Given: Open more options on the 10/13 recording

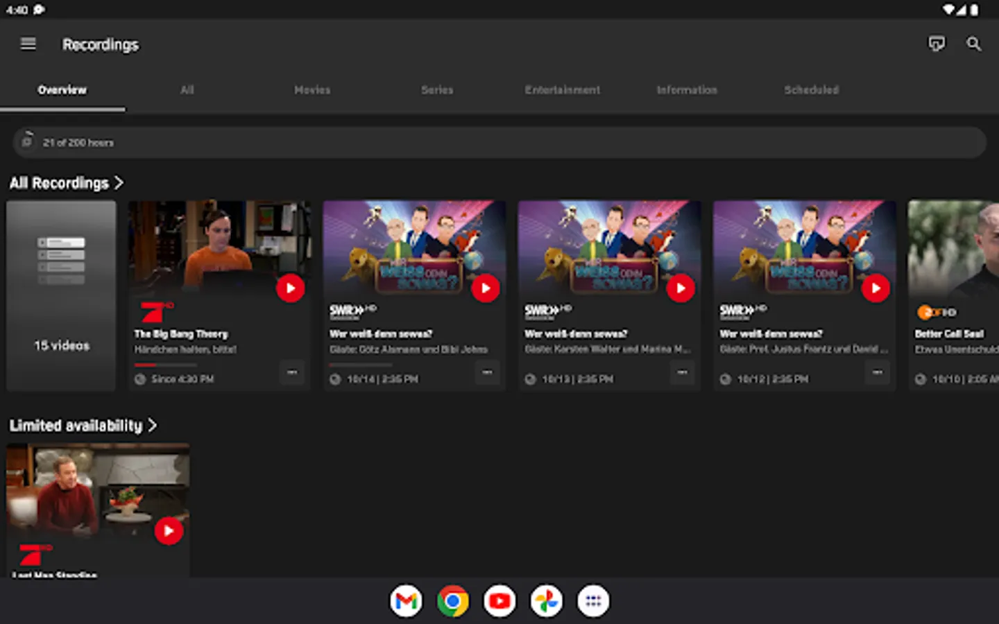Looking at the screenshot, I should tap(682, 373).
